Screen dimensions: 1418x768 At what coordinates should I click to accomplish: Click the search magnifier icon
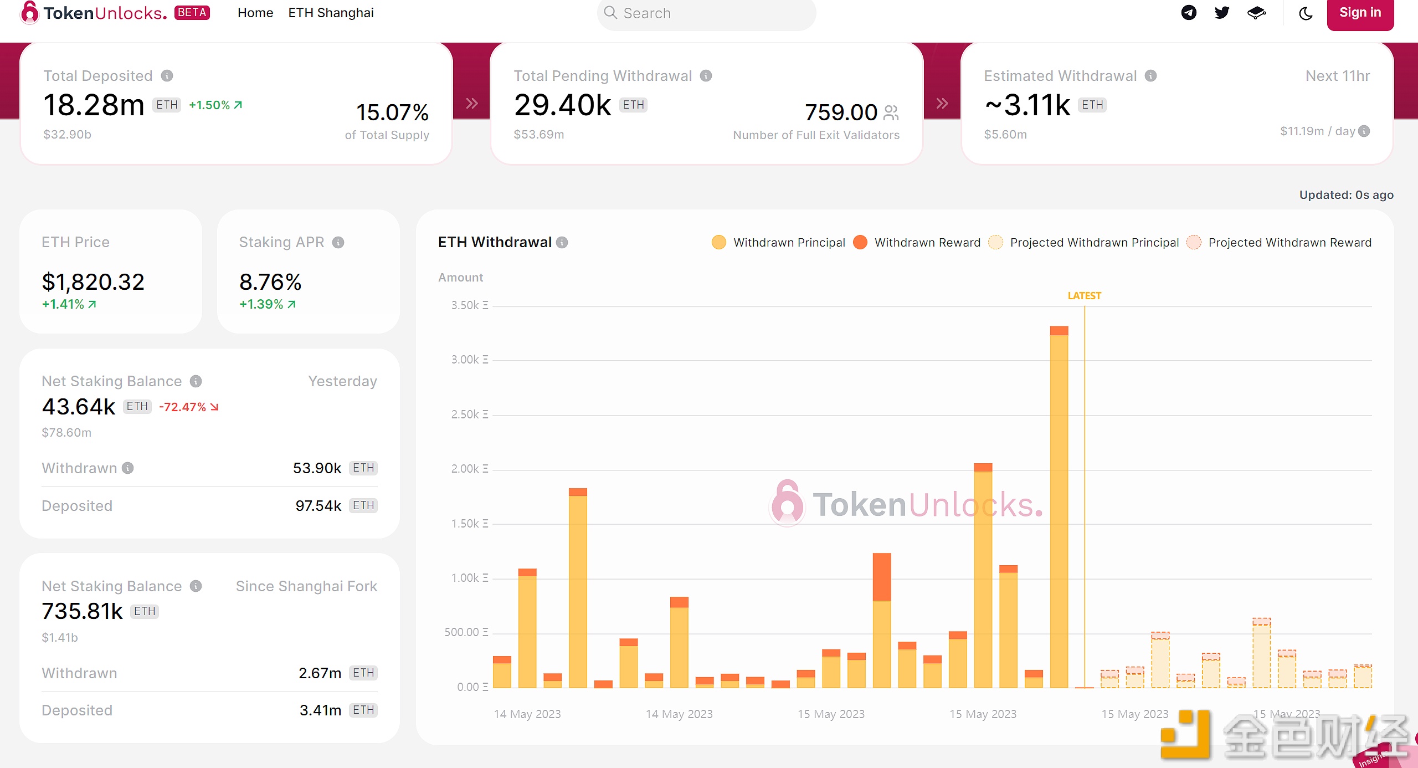tap(610, 13)
